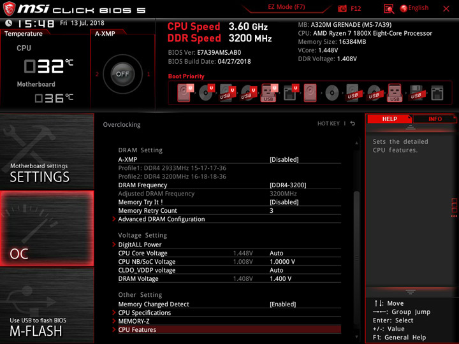Screen dimensions: 459x344
Task: Open the OC overclocking panel
Action: click(x=47, y=229)
